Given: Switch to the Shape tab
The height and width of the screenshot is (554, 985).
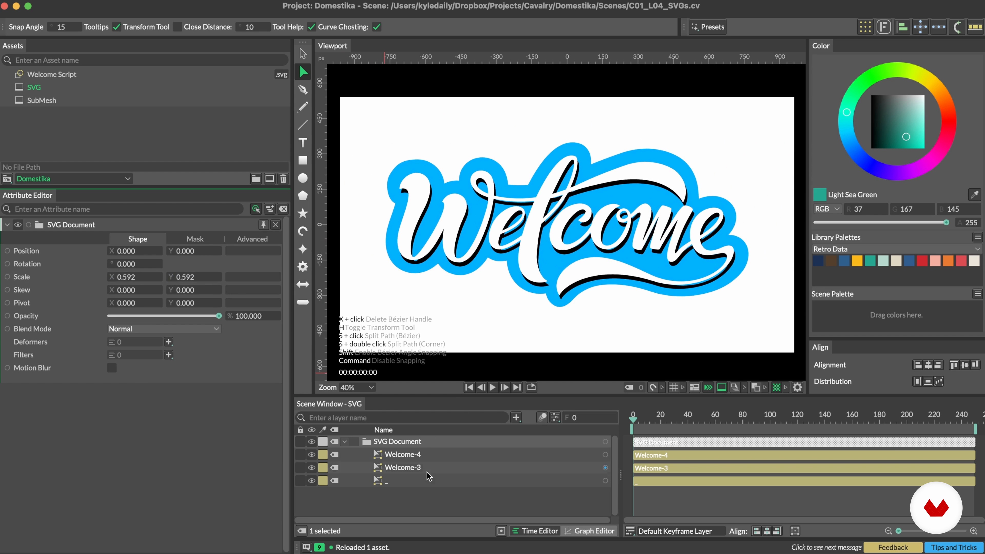Looking at the screenshot, I should coord(138,239).
